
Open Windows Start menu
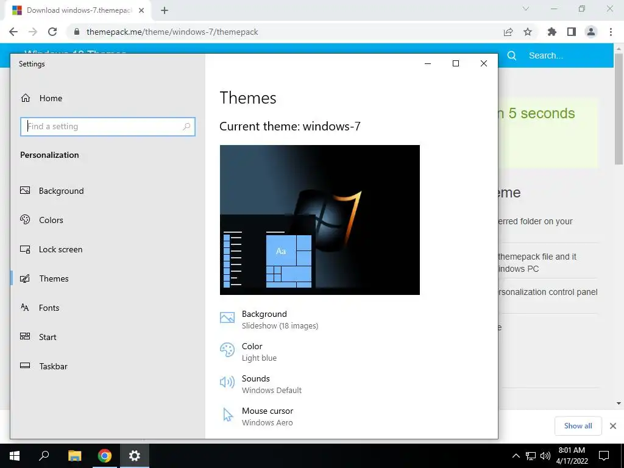tap(15, 456)
